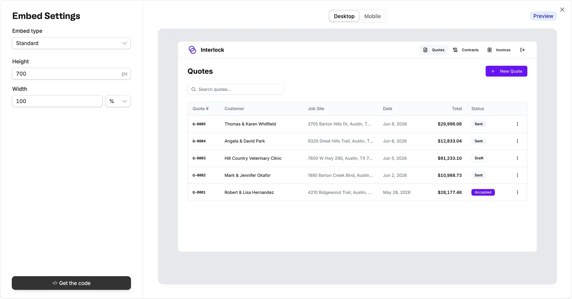The image size is (572, 299).
Task: Click quote number Q-0005
Action: 199,124
